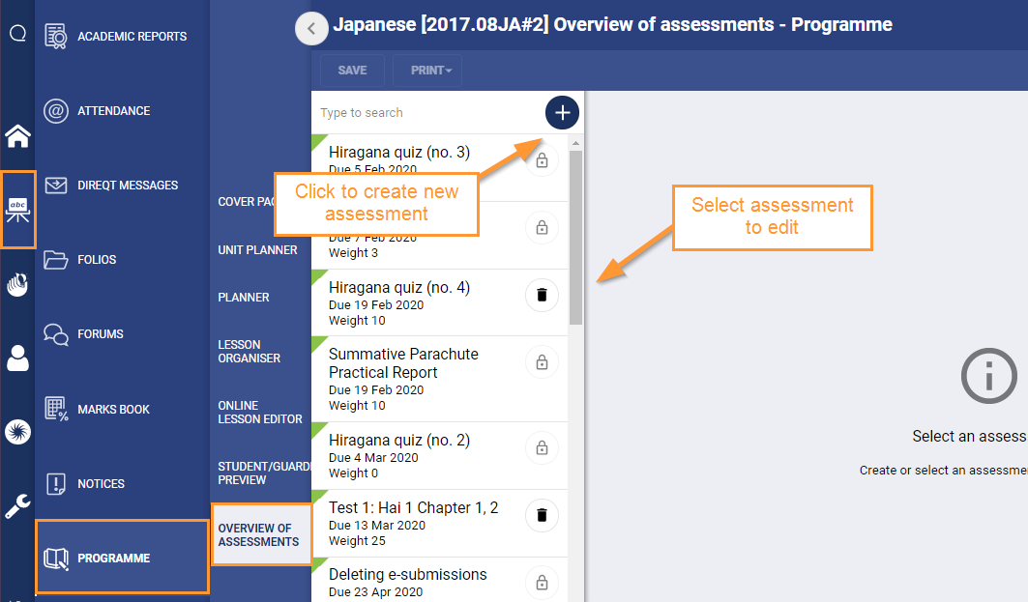Open the Attendance section
Viewport: 1028px width, 602px height.
click(x=111, y=110)
